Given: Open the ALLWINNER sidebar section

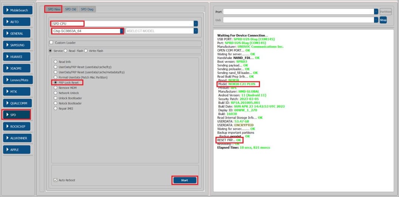Looking at the screenshot, I should [x=17, y=138].
